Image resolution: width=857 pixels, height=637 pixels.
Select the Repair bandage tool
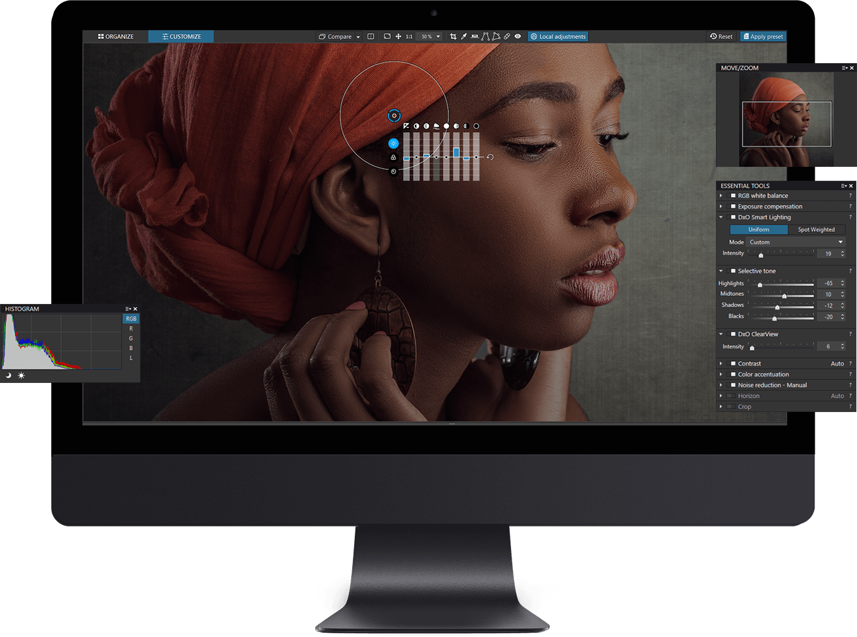tap(507, 37)
